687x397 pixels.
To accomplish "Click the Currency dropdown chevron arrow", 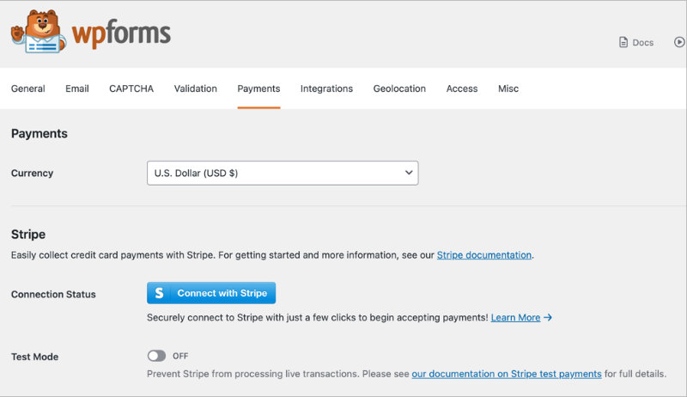I will (409, 173).
